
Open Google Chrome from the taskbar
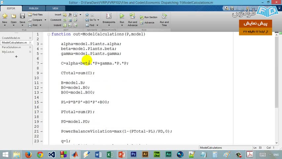pos(40,154)
